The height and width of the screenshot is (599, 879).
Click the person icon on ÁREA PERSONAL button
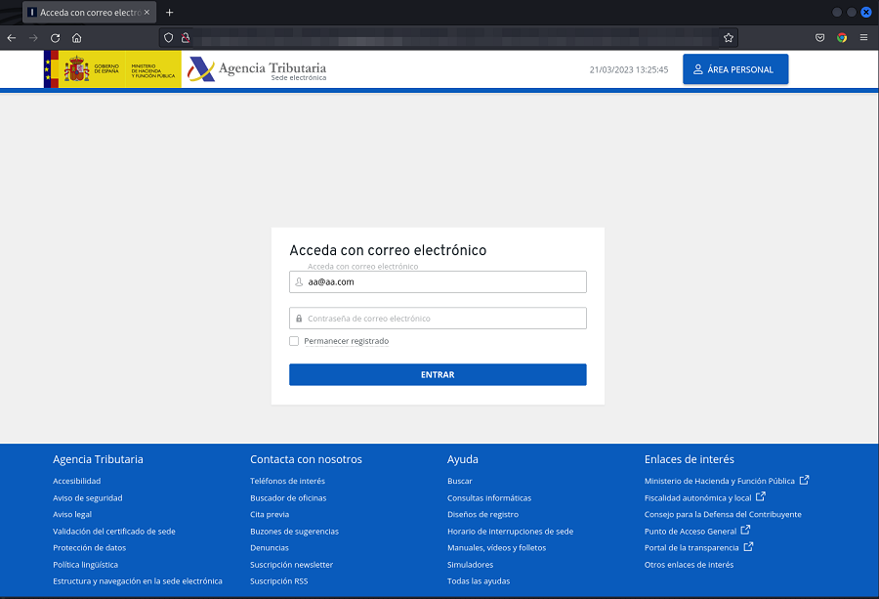point(697,68)
